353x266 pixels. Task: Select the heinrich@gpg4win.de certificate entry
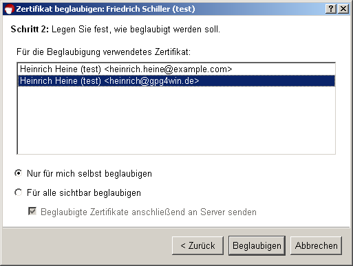(x=176, y=80)
